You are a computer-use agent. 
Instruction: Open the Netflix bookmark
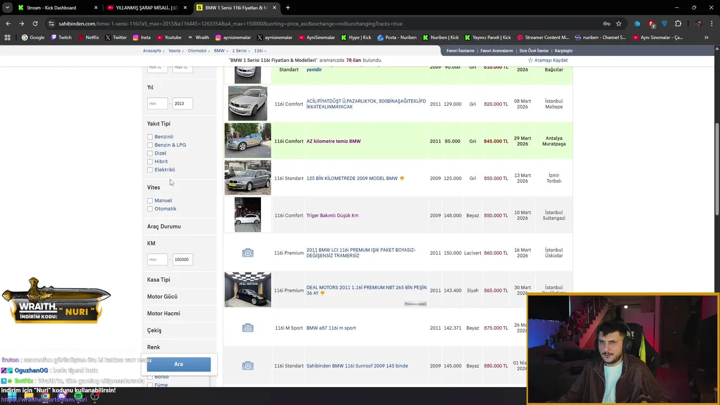tap(88, 38)
